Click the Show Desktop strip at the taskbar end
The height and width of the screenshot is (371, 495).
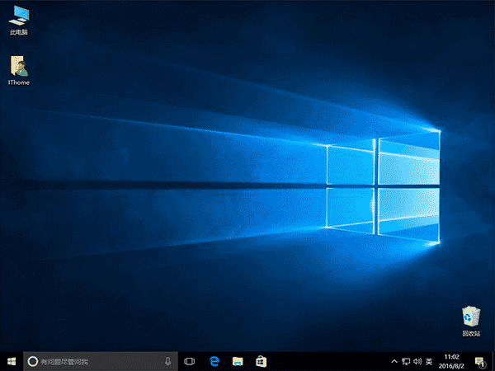(x=493, y=361)
